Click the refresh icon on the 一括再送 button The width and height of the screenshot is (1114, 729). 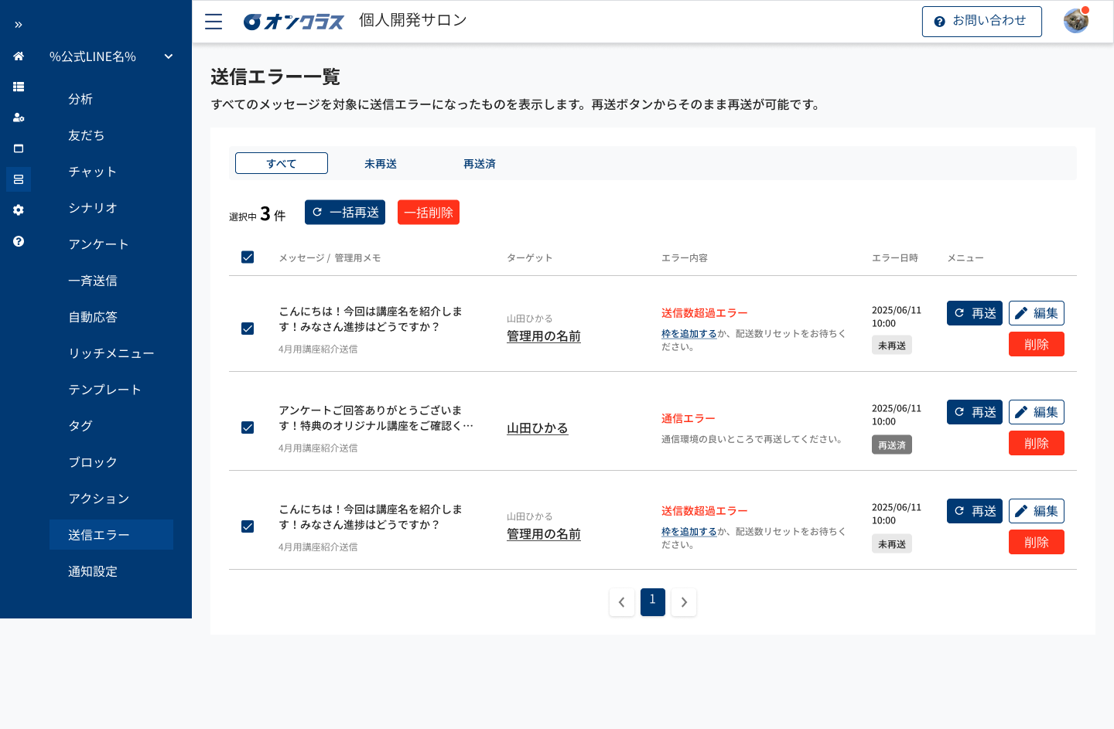click(x=318, y=212)
